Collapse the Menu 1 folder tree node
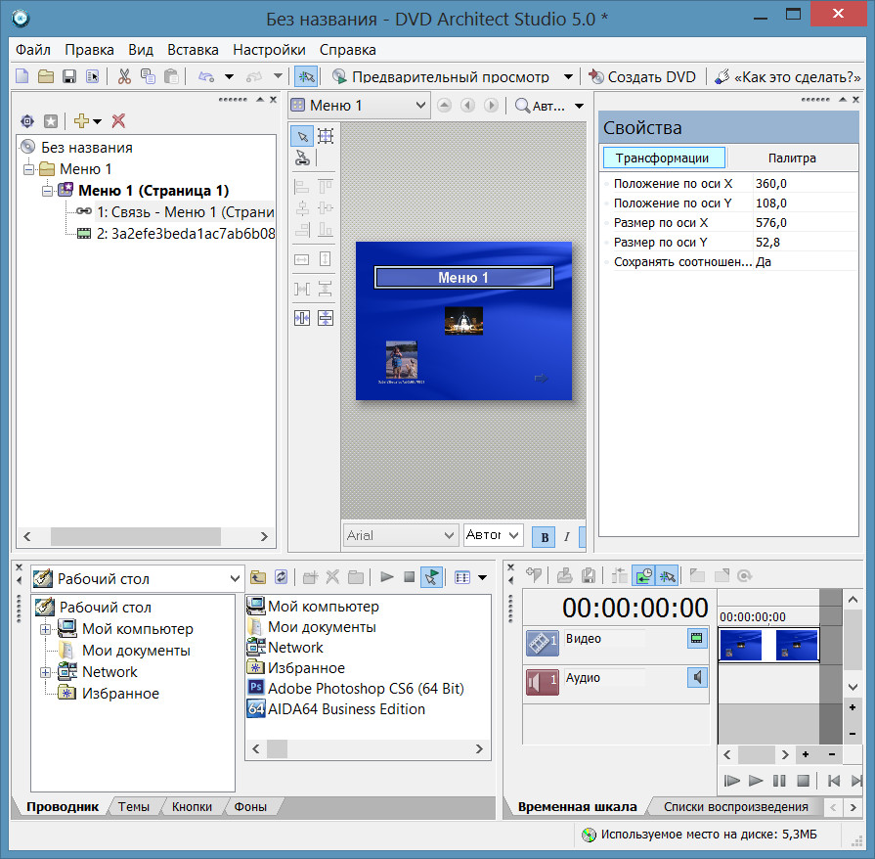This screenshot has height=859, width=875. [28, 169]
